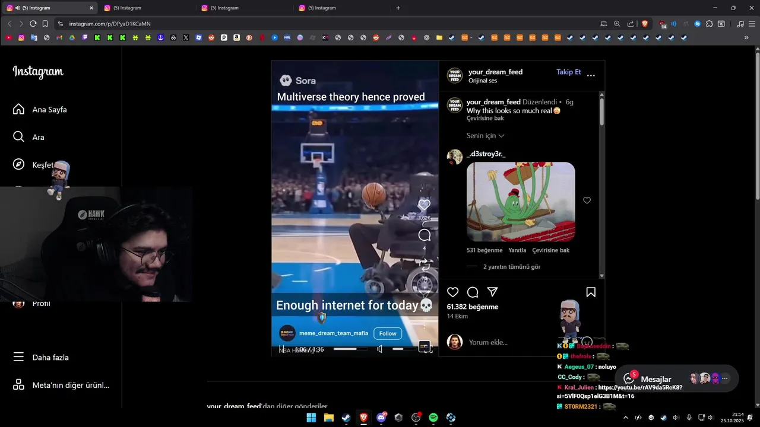Close the first Instagram tab

pos(91,8)
